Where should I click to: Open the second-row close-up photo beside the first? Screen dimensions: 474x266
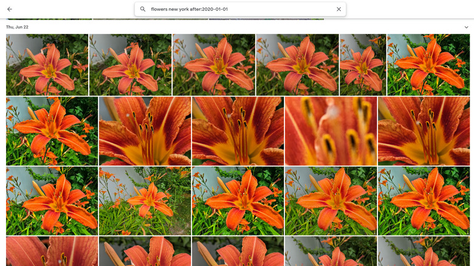145,131
